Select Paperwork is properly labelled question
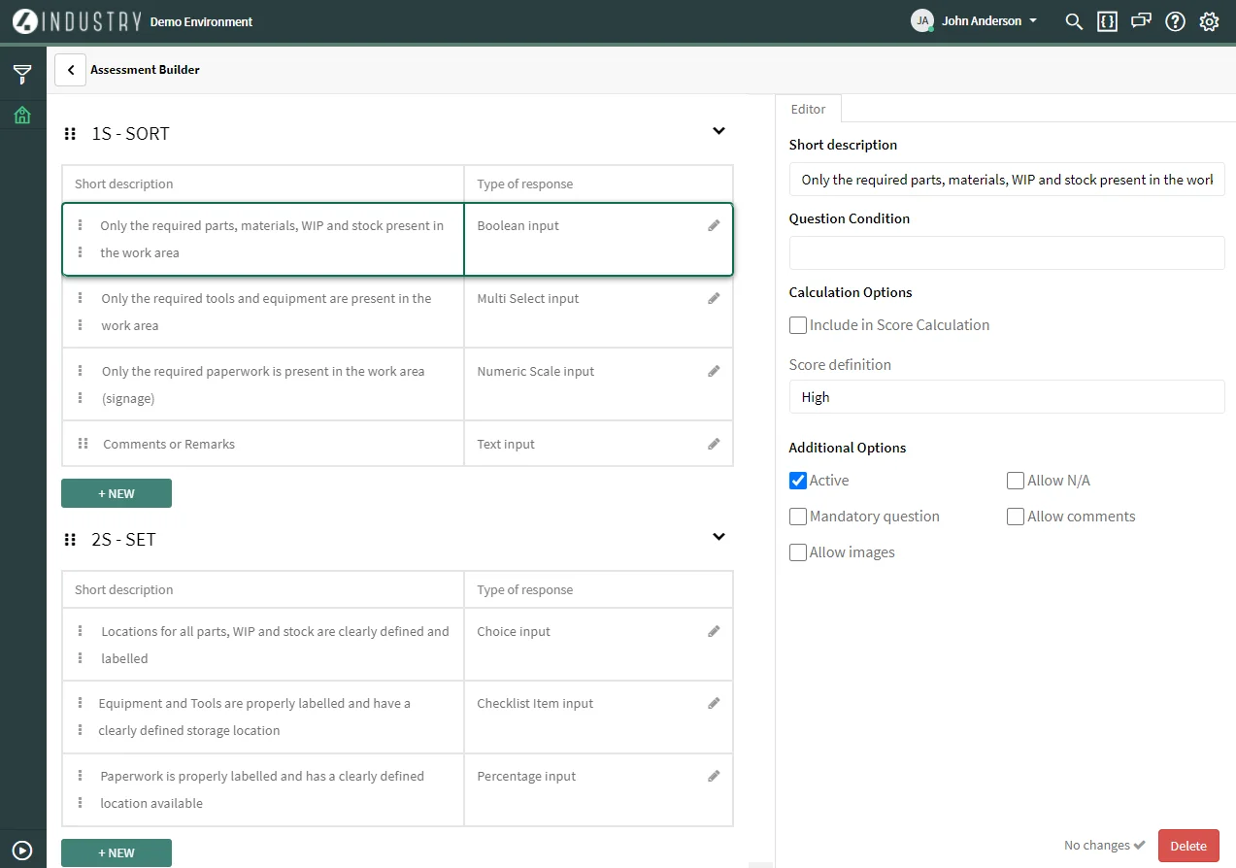Viewport: 1236px width, 868px height. pyautogui.click(x=263, y=789)
